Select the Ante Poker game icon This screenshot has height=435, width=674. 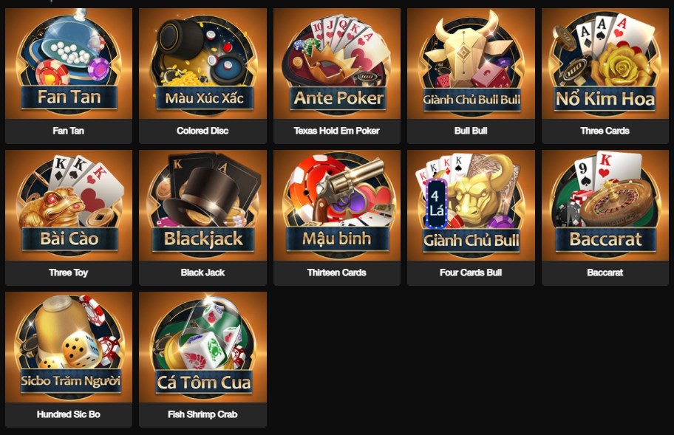pyautogui.click(x=337, y=64)
